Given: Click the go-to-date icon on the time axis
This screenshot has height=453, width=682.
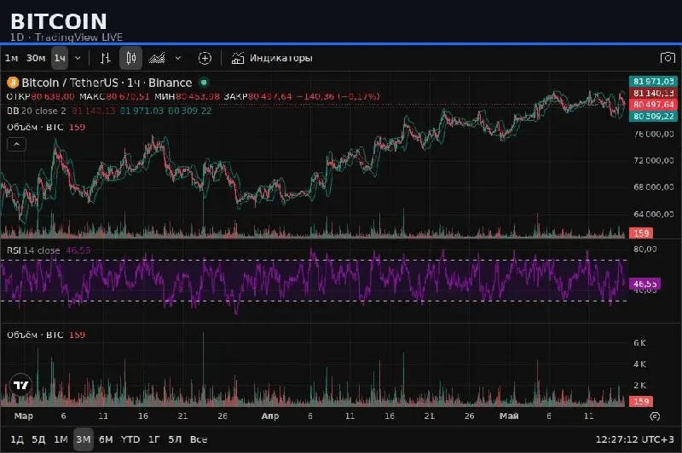Looking at the screenshot, I should (x=655, y=416).
